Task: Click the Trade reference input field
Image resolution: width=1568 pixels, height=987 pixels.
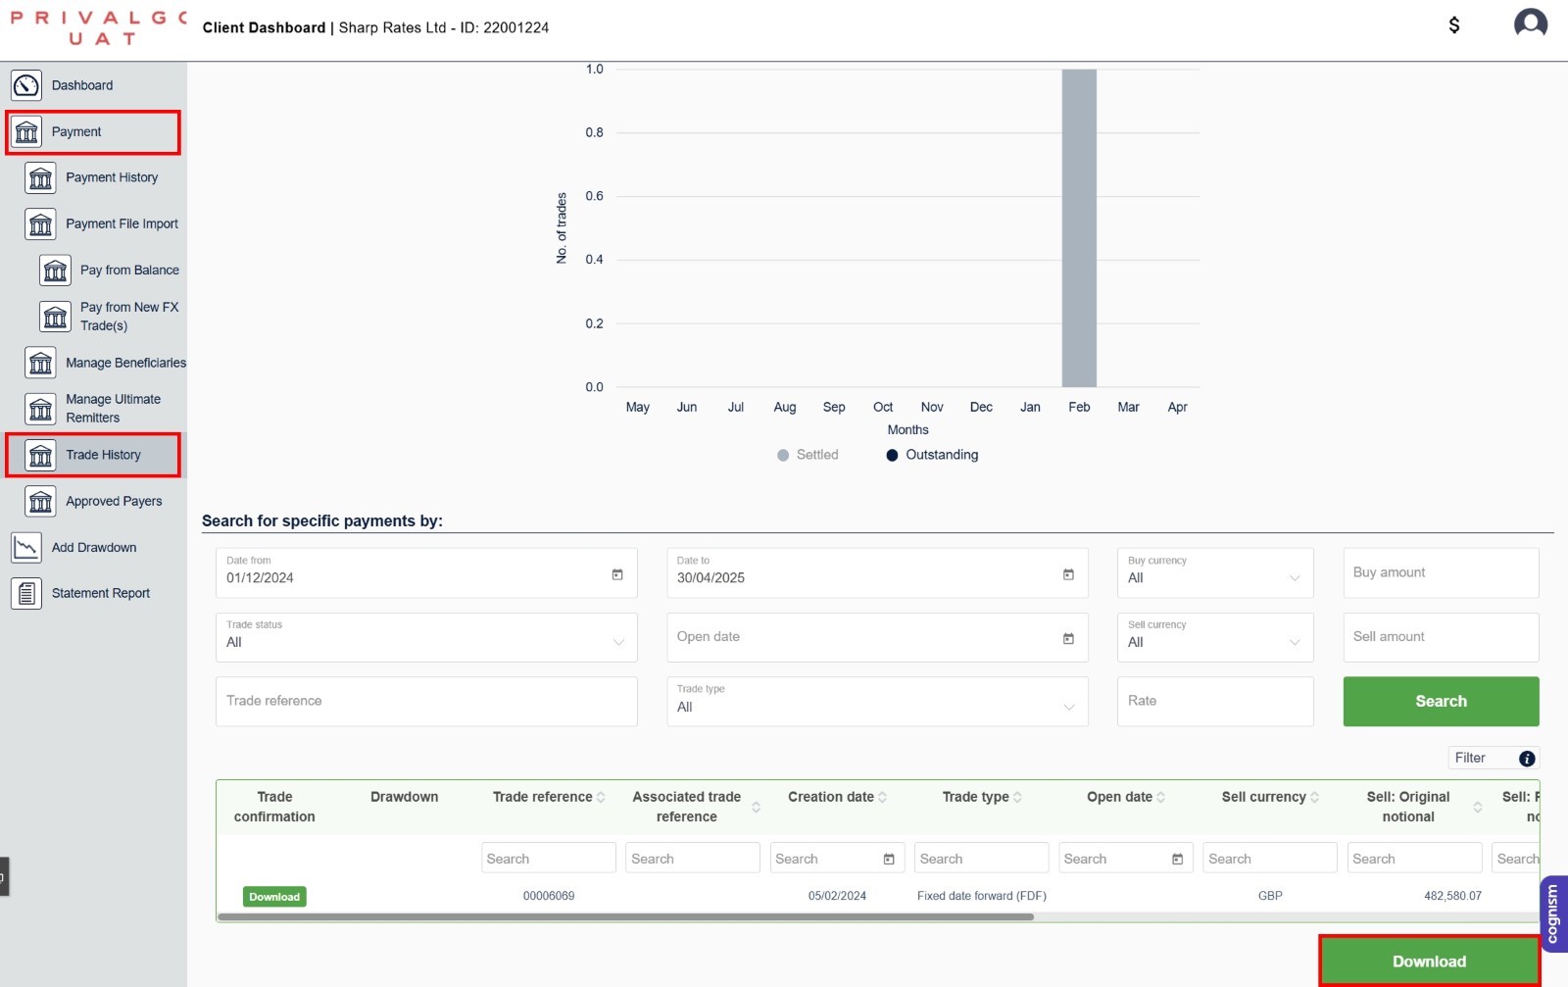Action: click(425, 702)
